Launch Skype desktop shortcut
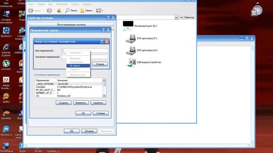The image size is (273, 153). (22, 147)
